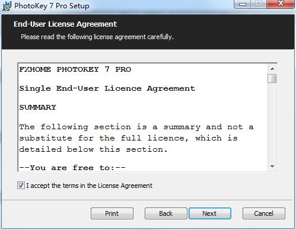The height and width of the screenshot is (230, 296).
Task: Click the empty scrollbar track below the thumb
Action: tap(272, 123)
